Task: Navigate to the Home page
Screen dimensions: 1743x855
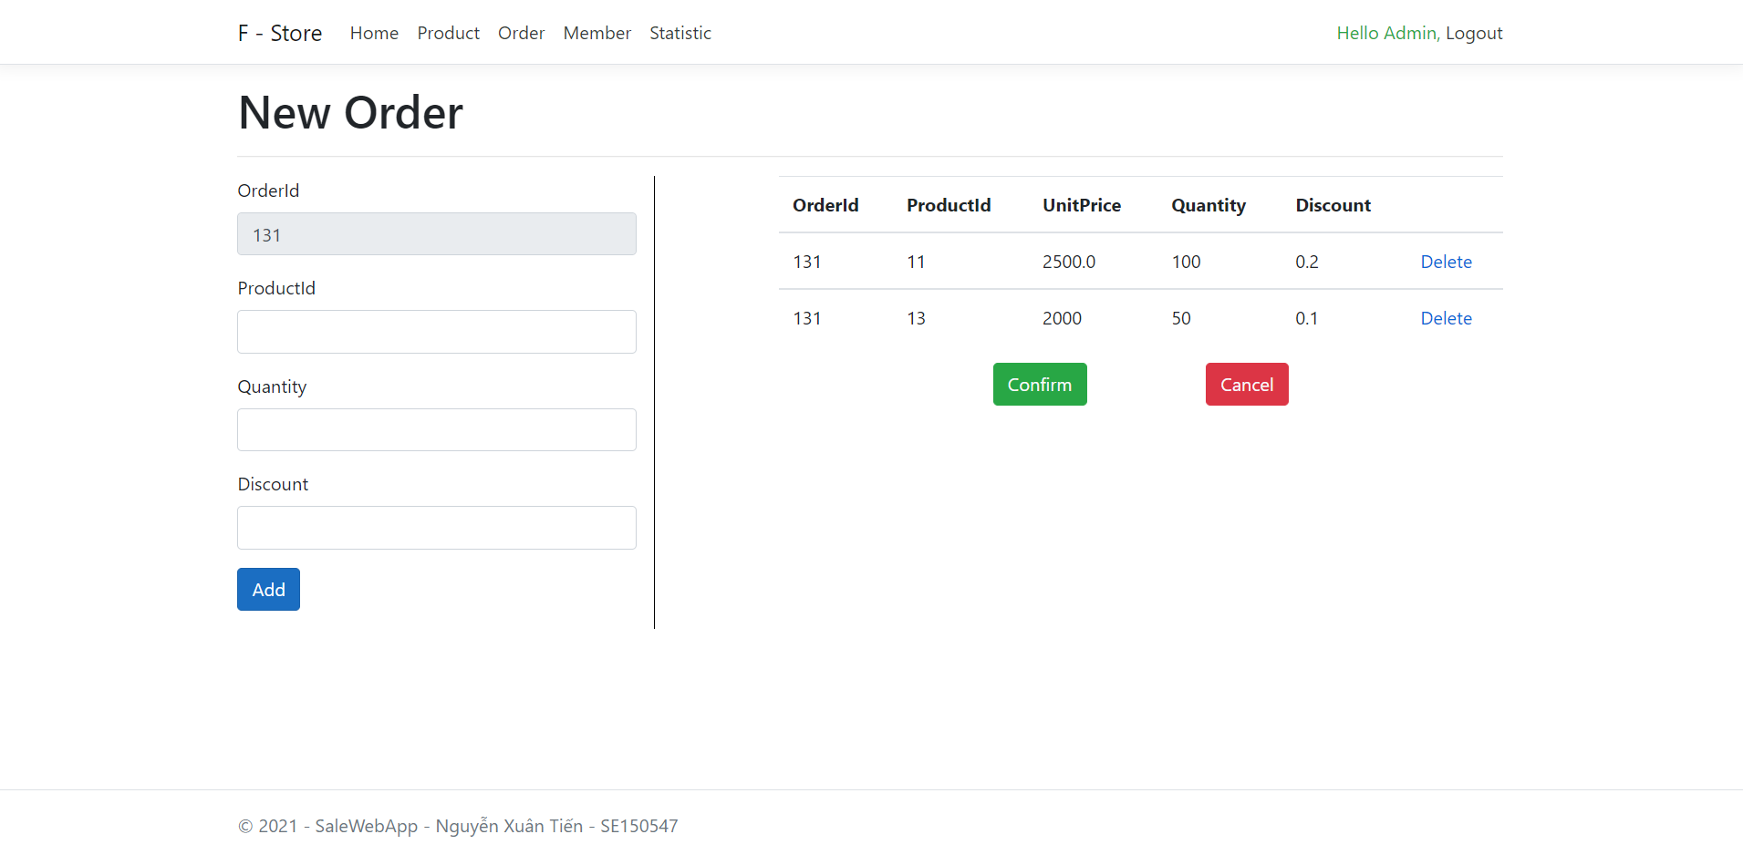Action: tap(374, 33)
